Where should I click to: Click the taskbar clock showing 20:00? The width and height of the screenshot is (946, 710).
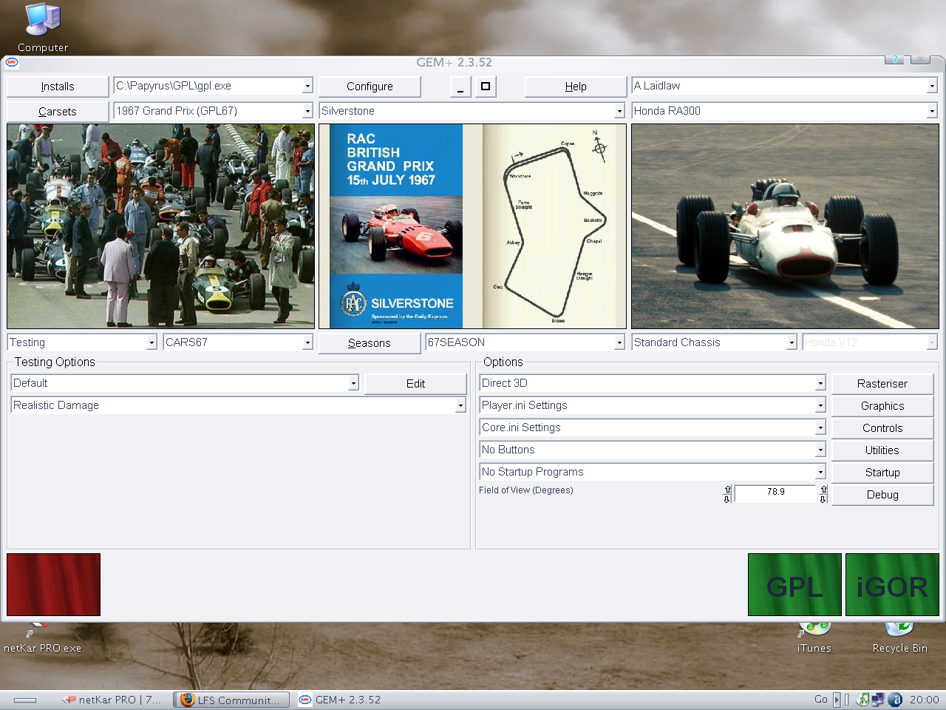tap(924, 700)
